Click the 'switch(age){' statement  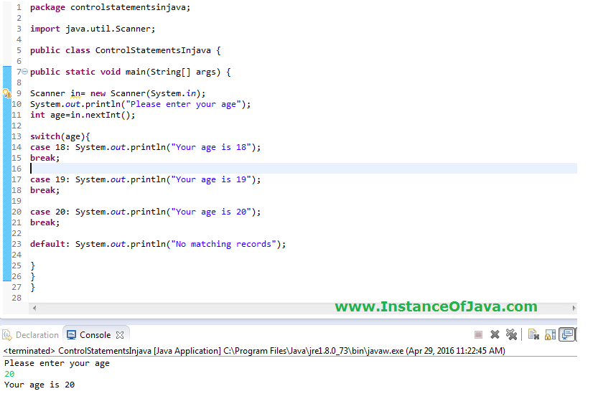(x=60, y=136)
